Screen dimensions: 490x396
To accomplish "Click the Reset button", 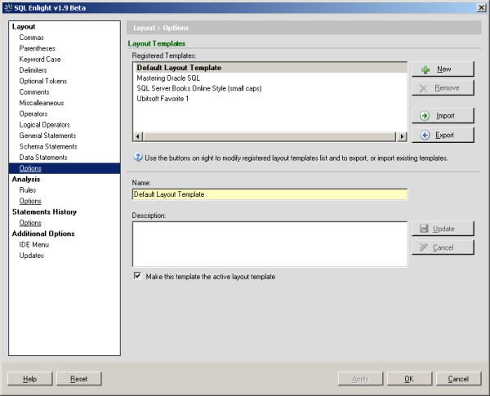I will tap(79, 379).
